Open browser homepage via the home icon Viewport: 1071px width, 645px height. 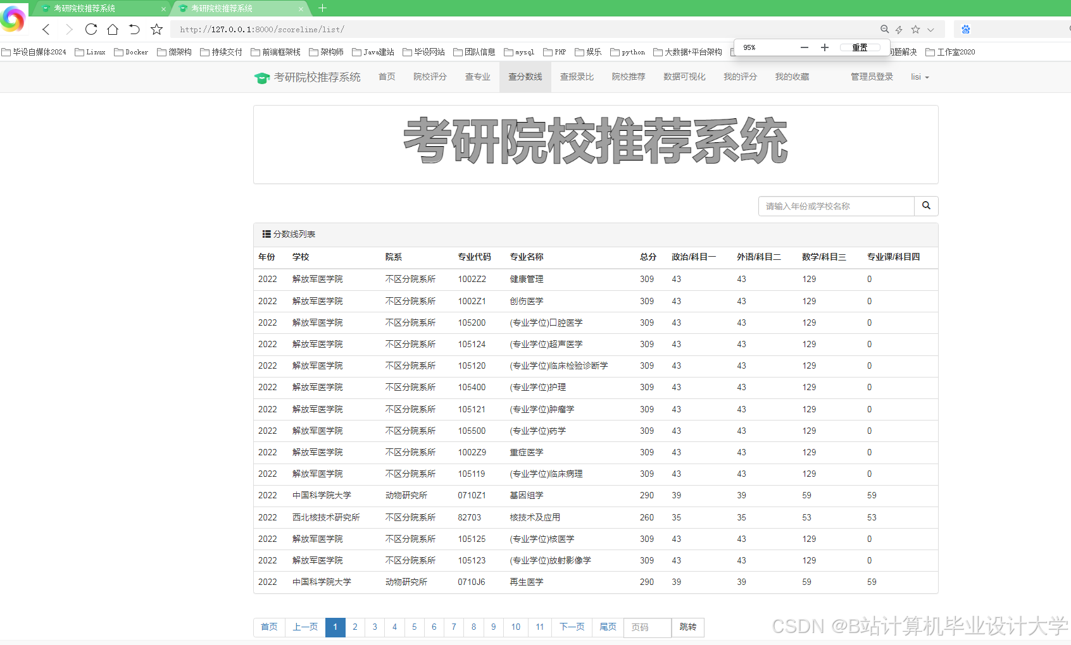coord(113,29)
